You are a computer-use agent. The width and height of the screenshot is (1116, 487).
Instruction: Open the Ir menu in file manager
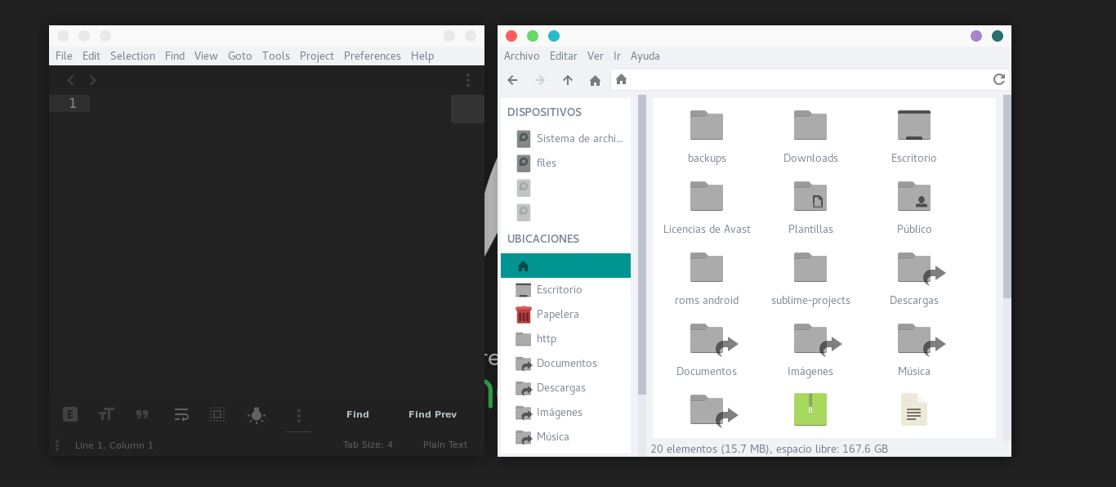coord(617,56)
